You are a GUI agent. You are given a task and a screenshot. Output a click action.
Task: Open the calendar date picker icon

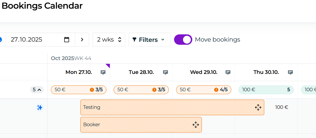click(66, 40)
